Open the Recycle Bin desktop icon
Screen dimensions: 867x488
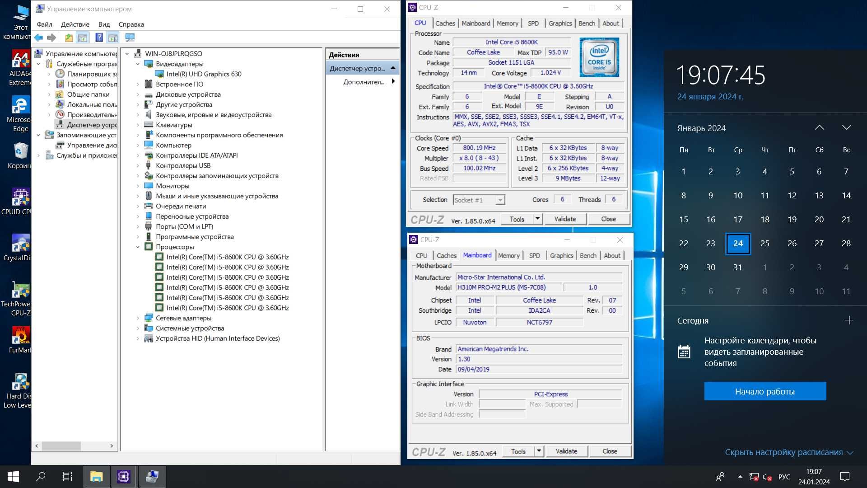click(20, 155)
